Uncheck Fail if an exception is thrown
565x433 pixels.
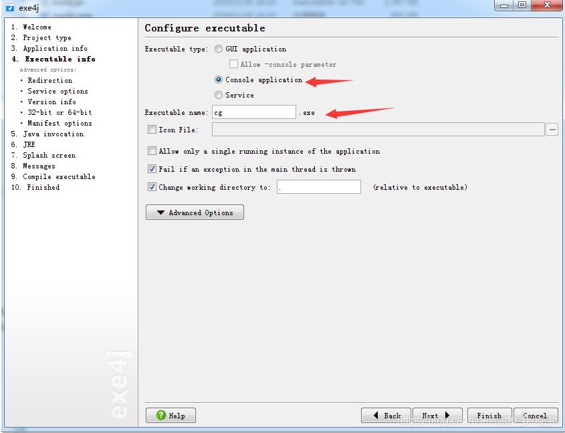[x=152, y=169]
